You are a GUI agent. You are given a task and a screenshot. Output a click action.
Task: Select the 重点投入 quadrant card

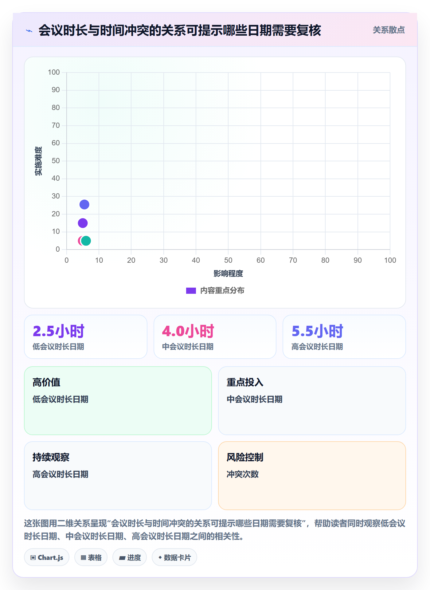click(x=312, y=401)
